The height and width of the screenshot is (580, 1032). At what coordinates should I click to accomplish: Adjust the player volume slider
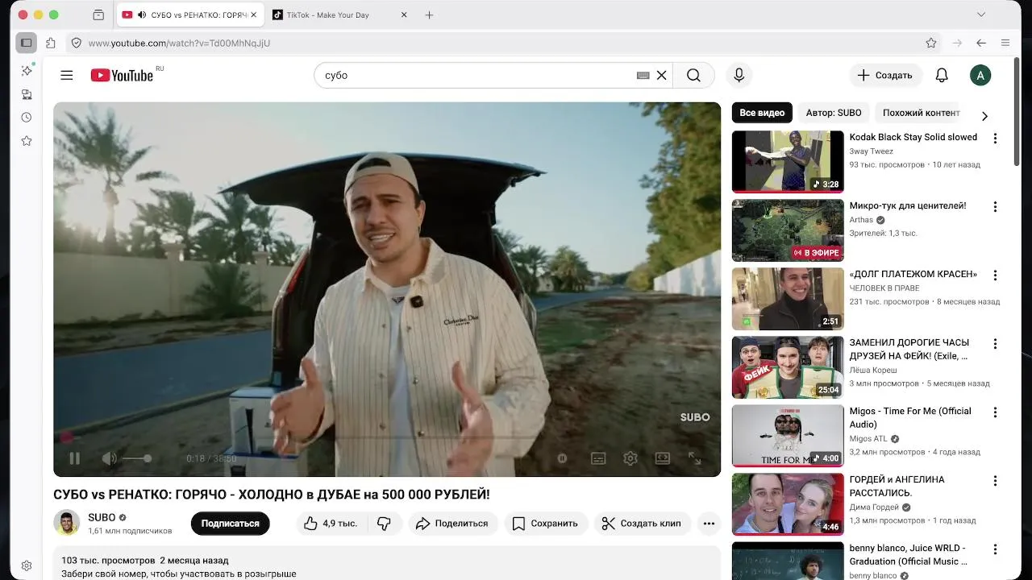pyautogui.click(x=136, y=458)
